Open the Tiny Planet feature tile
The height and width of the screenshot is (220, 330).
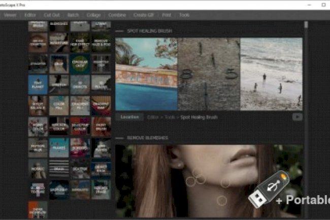tap(38, 85)
